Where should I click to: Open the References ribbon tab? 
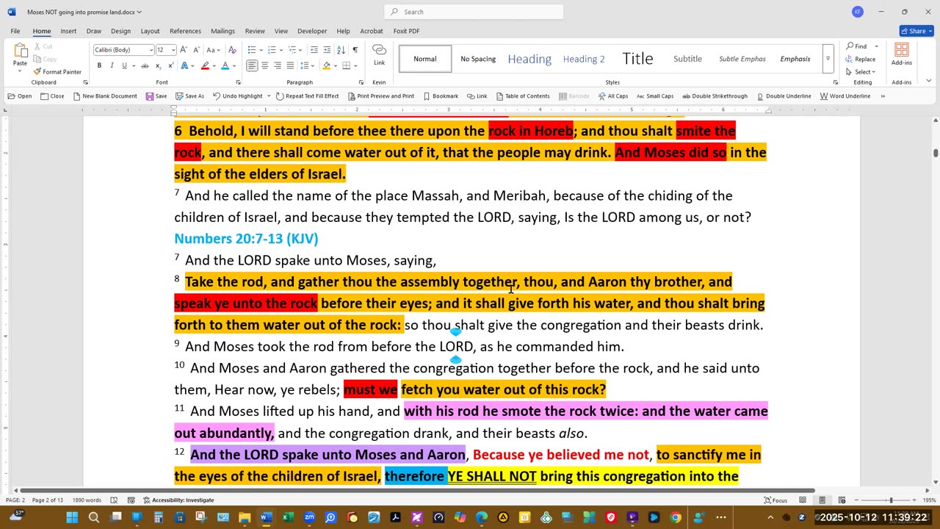pos(185,31)
